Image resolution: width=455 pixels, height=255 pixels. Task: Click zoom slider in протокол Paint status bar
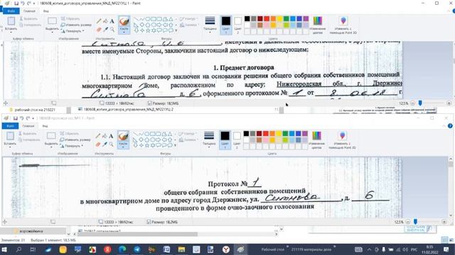415,222
